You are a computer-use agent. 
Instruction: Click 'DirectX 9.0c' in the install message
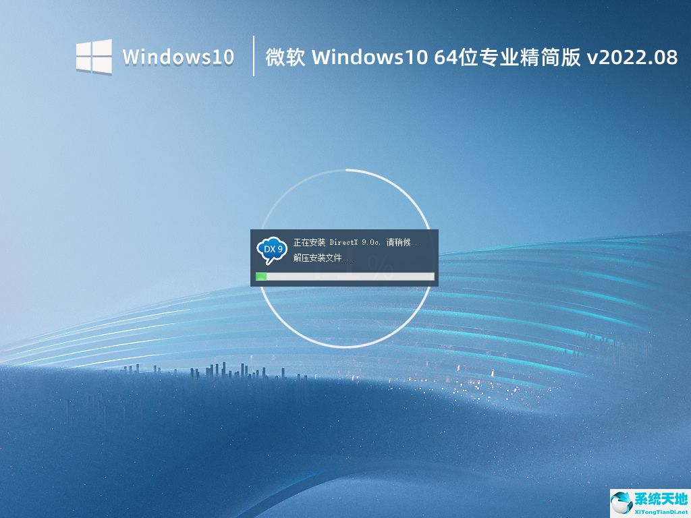(356, 242)
